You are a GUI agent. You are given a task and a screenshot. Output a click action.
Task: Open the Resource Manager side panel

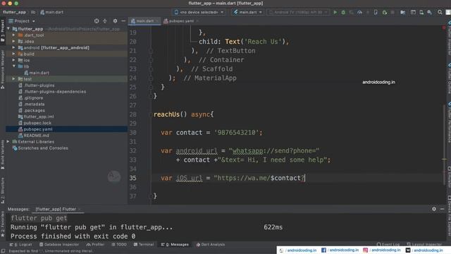click(3, 69)
